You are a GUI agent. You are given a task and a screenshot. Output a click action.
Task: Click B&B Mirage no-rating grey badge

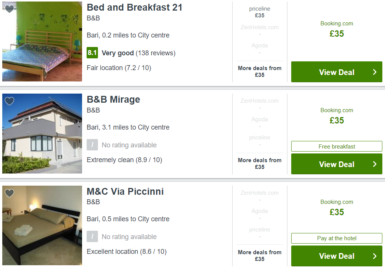pyautogui.click(x=92, y=145)
